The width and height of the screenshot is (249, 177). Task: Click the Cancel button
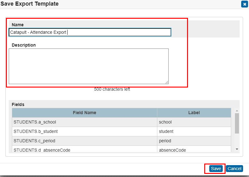point(234,169)
